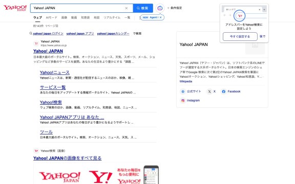Click the Facebook icon

tap(223, 91)
